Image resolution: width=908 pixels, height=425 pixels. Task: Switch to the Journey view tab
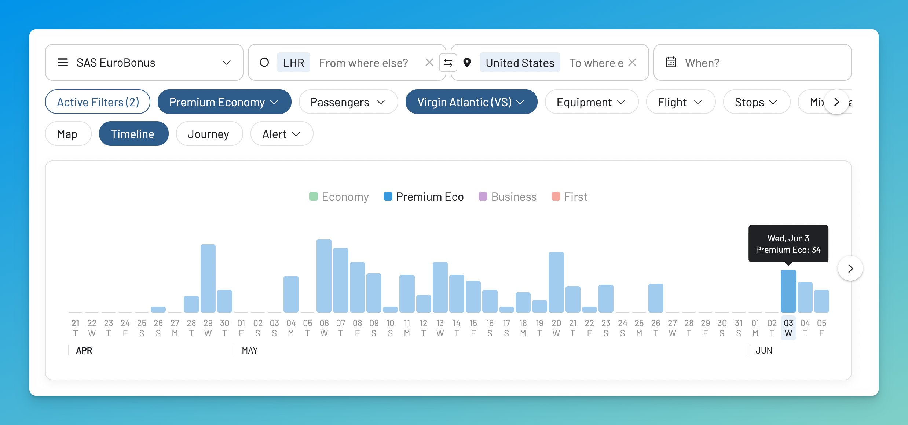click(209, 134)
